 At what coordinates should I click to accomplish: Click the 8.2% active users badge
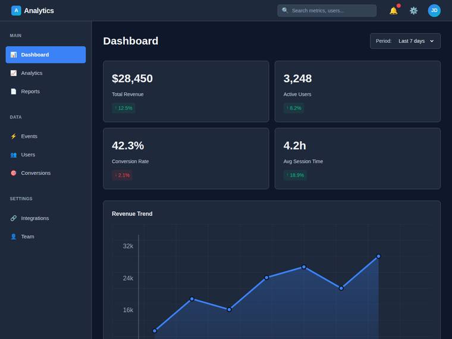[x=294, y=108]
